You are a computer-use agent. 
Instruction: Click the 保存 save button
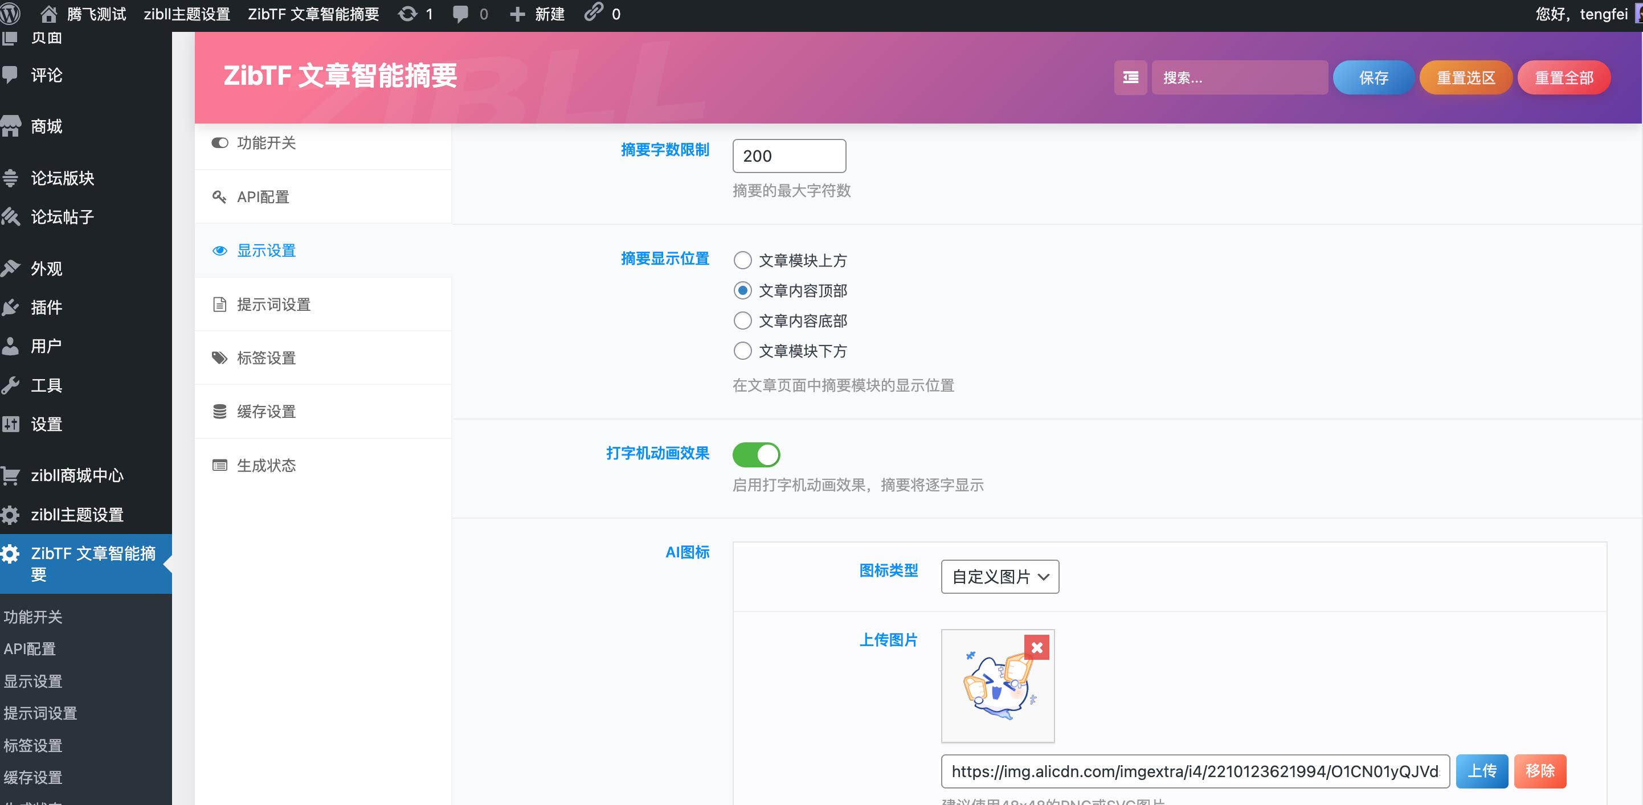(x=1373, y=77)
